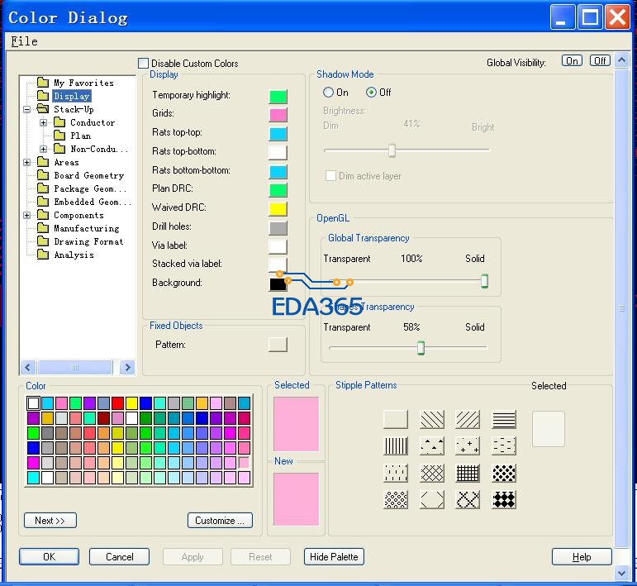Open the File menu
This screenshot has width=637, height=586.
tap(25, 41)
